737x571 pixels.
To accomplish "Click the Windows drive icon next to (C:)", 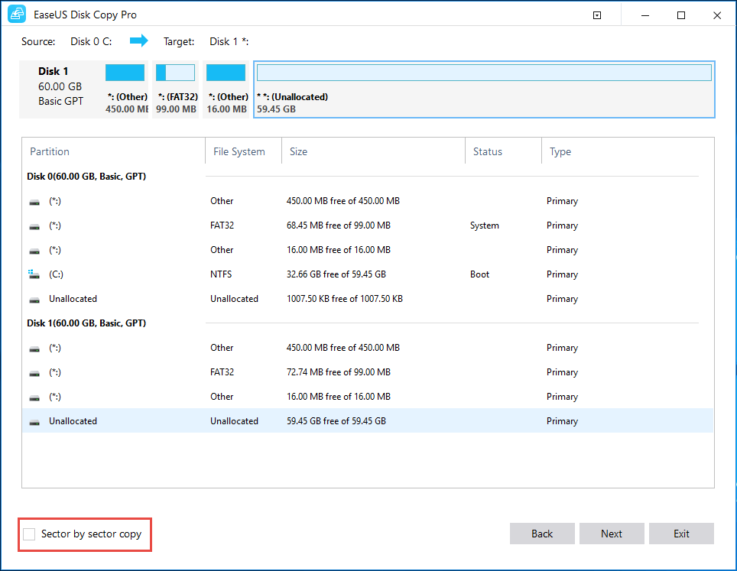I will 34,274.
